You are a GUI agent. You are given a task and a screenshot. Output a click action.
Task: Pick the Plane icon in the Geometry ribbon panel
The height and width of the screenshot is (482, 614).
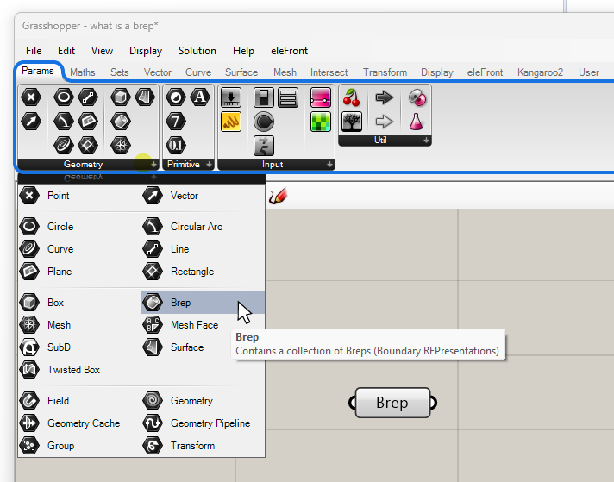pos(88,121)
